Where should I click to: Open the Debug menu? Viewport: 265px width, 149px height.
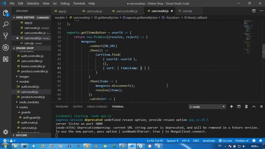click(x=65, y=3)
